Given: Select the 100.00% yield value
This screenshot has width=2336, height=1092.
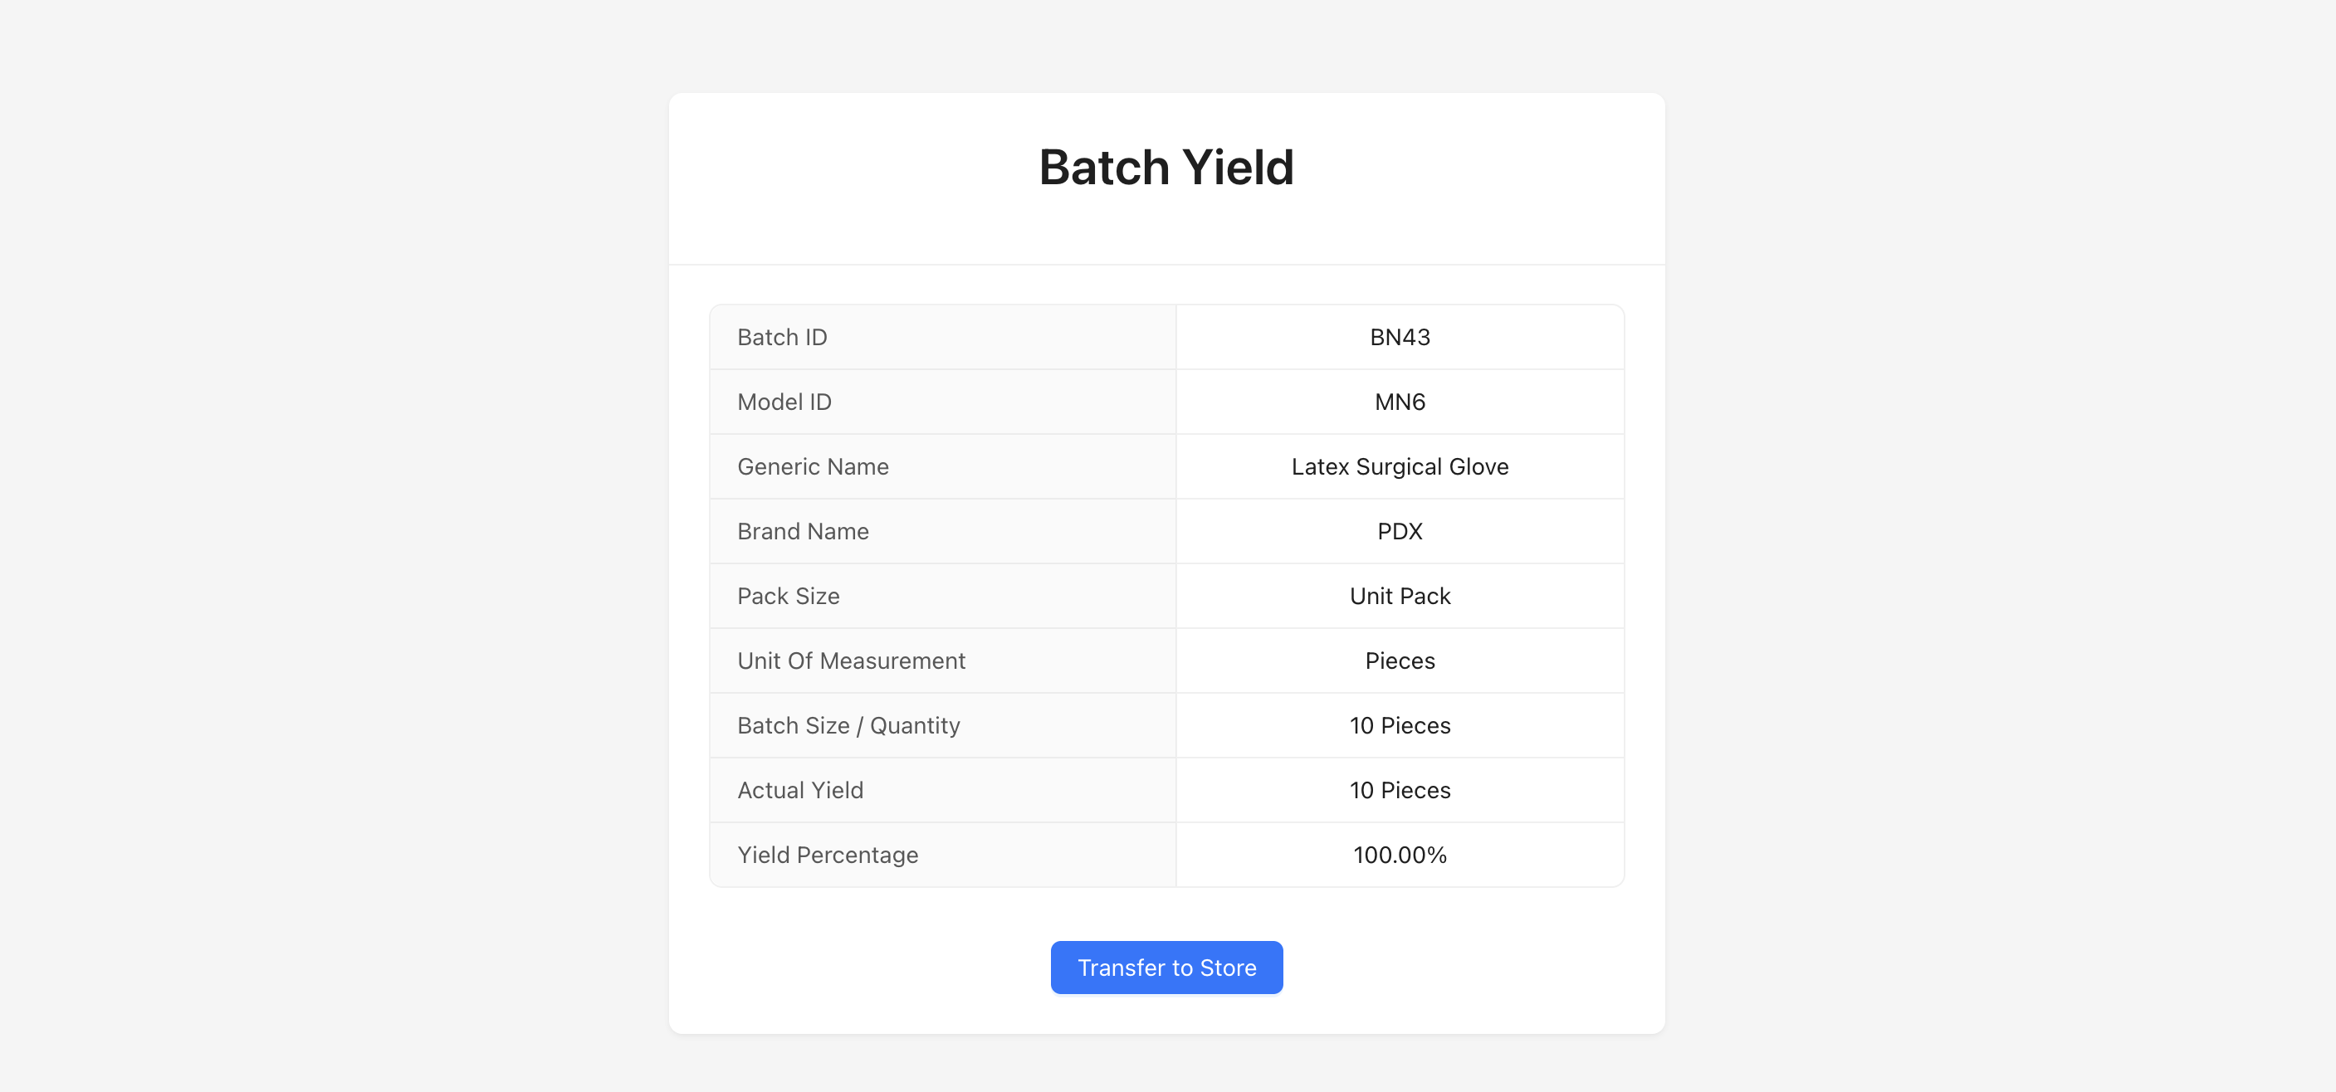Looking at the screenshot, I should point(1400,855).
